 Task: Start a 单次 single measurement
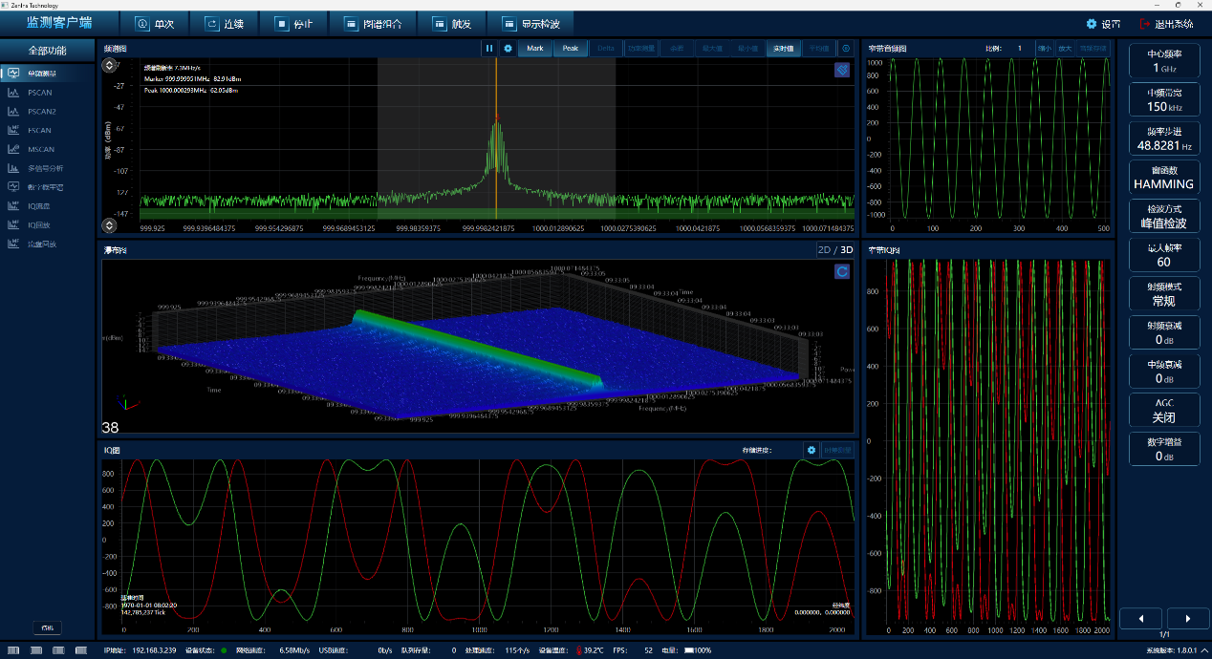pos(154,23)
